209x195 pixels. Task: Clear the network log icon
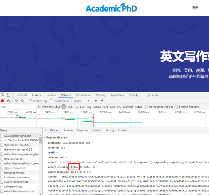9,101
